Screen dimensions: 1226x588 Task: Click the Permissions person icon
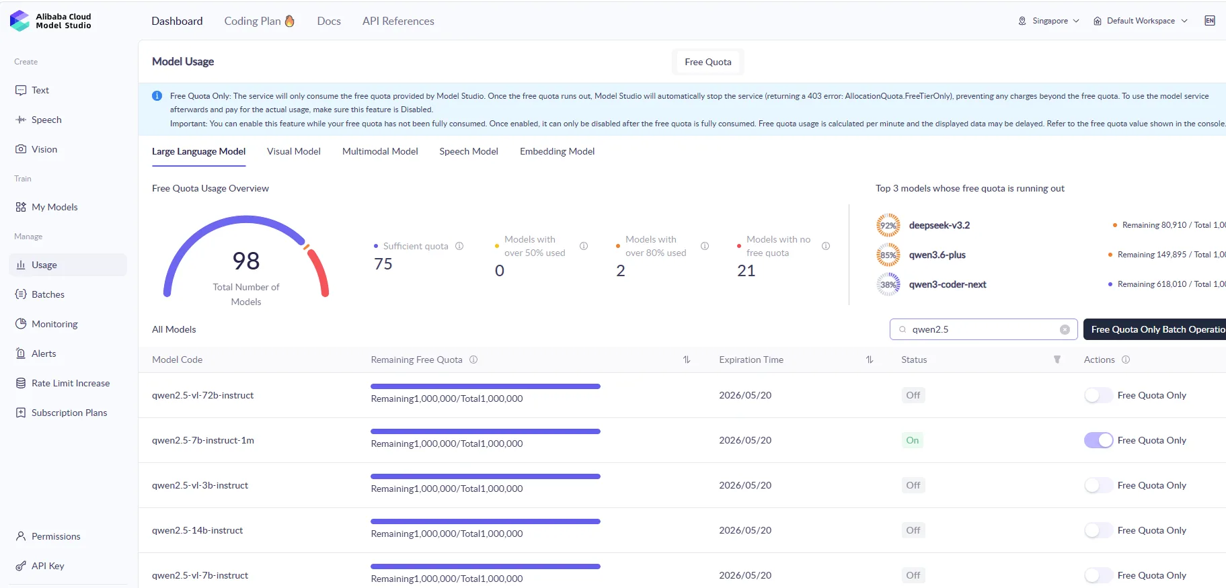(x=21, y=536)
